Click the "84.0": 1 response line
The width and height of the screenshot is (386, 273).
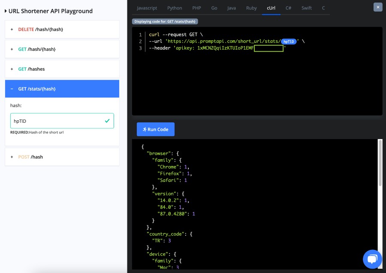click(x=171, y=207)
